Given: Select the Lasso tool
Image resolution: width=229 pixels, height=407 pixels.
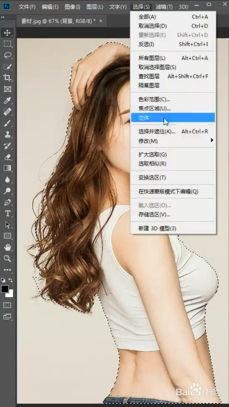Looking at the screenshot, I should [7, 55].
